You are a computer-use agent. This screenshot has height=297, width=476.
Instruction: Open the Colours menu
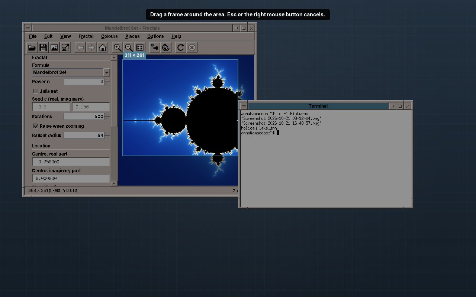(109, 36)
